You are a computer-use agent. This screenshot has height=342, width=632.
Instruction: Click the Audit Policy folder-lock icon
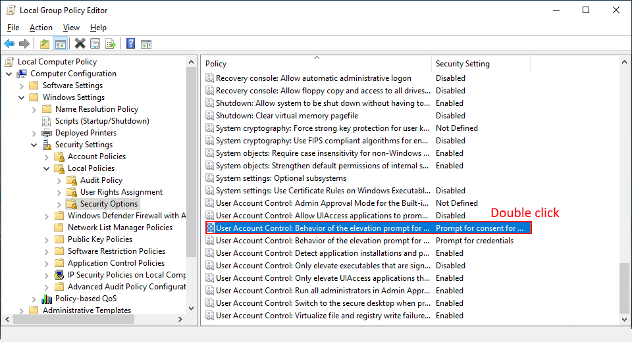coord(72,180)
